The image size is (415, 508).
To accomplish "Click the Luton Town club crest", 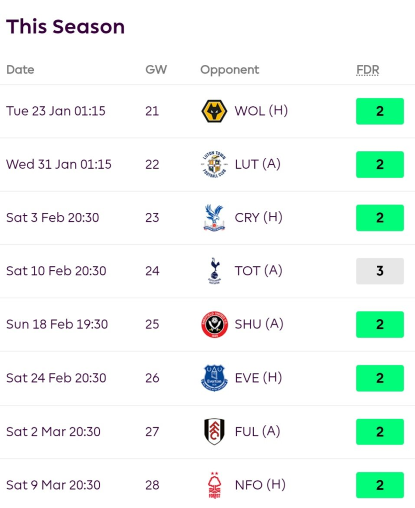I will 214,165.
